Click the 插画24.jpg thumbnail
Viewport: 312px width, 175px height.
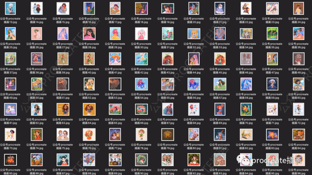(x=298, y=8)
